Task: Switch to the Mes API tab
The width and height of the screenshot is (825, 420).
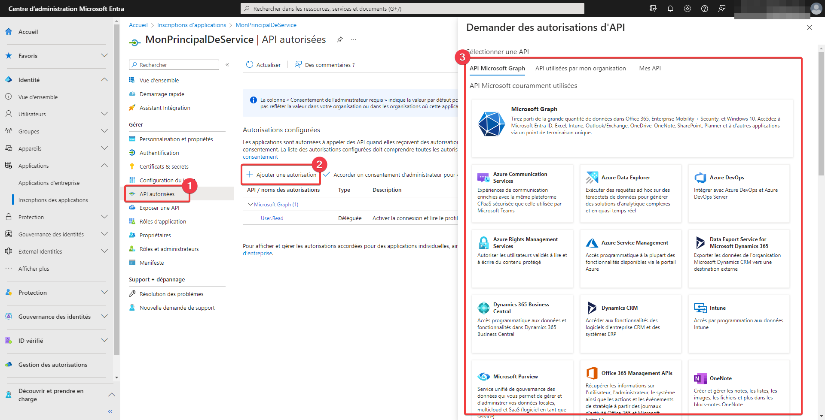Action: (x=650, y=68)
